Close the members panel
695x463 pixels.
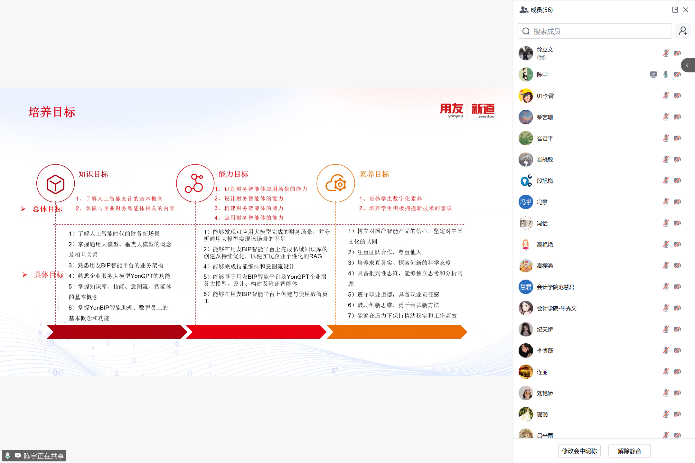click(x=686, y=10)
